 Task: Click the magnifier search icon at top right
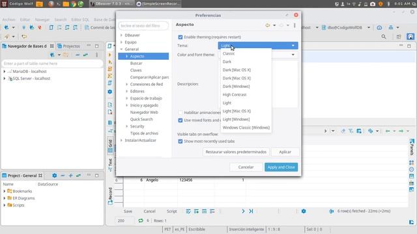[x=384, y=36]
